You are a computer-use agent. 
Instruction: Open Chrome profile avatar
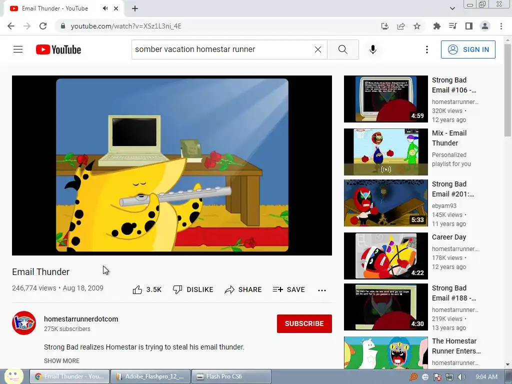[485, 26]
